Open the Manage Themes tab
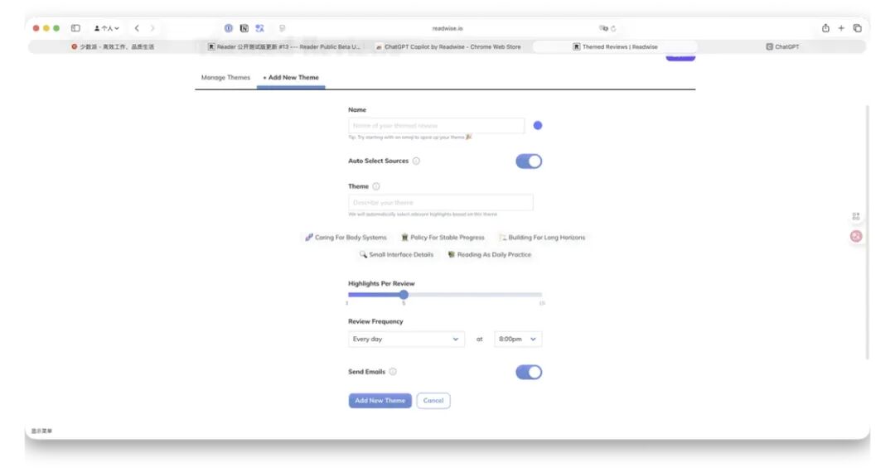 225,78
